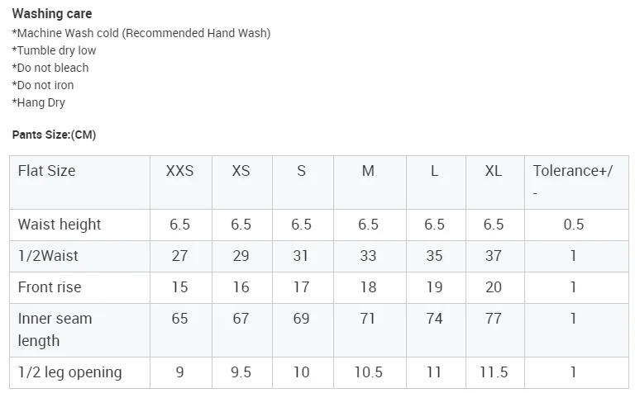Screen dimensions: 635x393
Task: Click the leg opening value 10.5
Action: (370, 372)
